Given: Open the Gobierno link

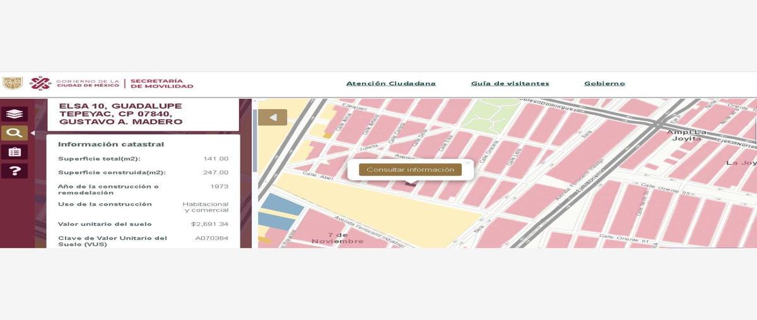Looking at the screenshot, I should coord(604,83).
